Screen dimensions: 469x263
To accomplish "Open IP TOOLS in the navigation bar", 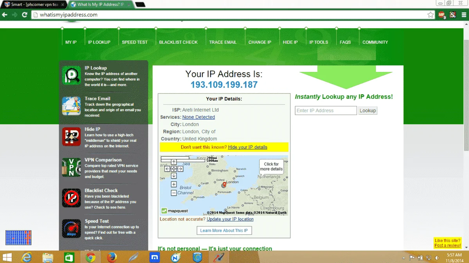I will click(x=319, y=42).
